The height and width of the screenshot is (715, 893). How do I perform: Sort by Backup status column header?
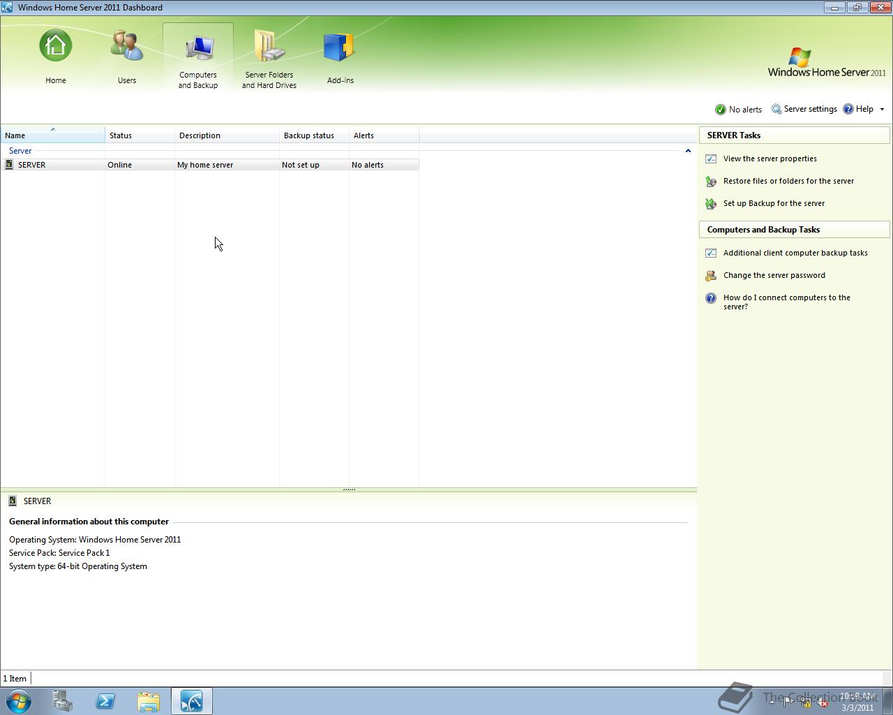click(314, 135)
